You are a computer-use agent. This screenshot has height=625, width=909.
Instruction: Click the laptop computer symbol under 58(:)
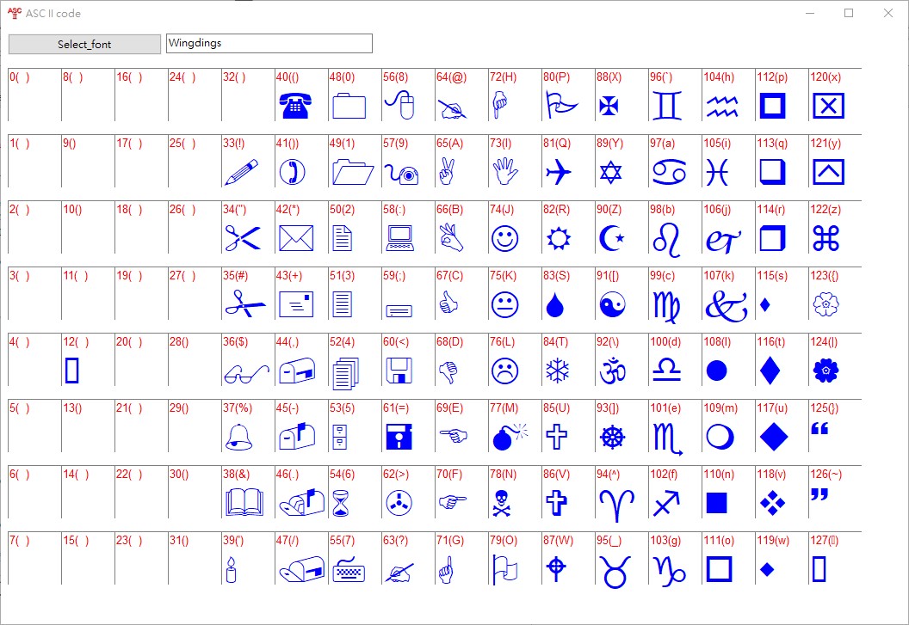[400, 238]
